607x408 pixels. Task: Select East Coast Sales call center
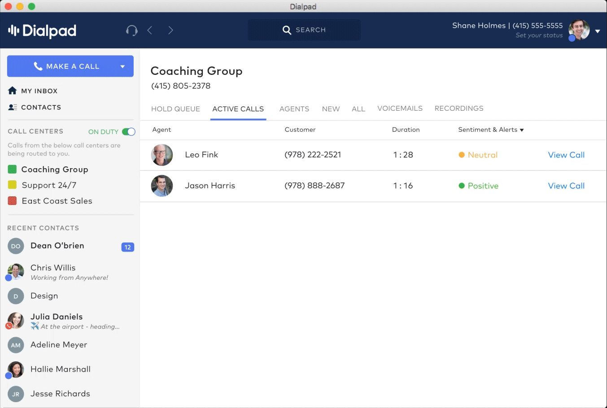(x=57, y=201)
